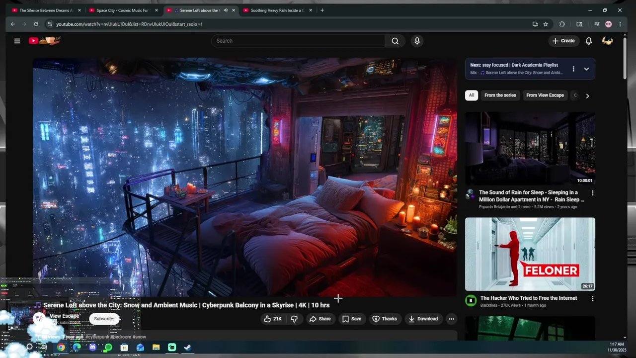This screenshot has width=636, height=358.
Task: Open a new browser tab
Action: coord(322,10)
